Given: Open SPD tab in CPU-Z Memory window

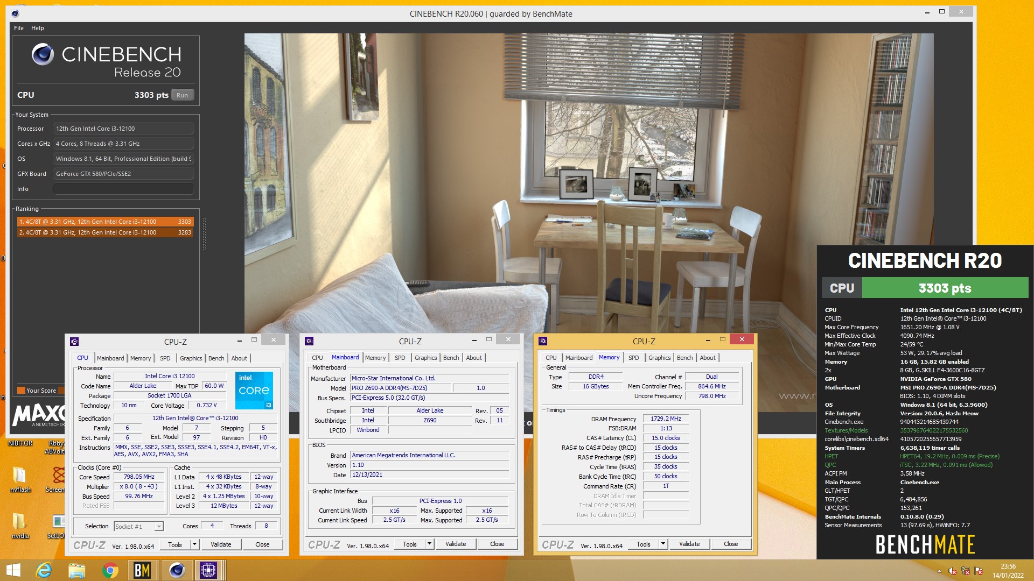Looking at the screenshot, I should coord(634,358).
